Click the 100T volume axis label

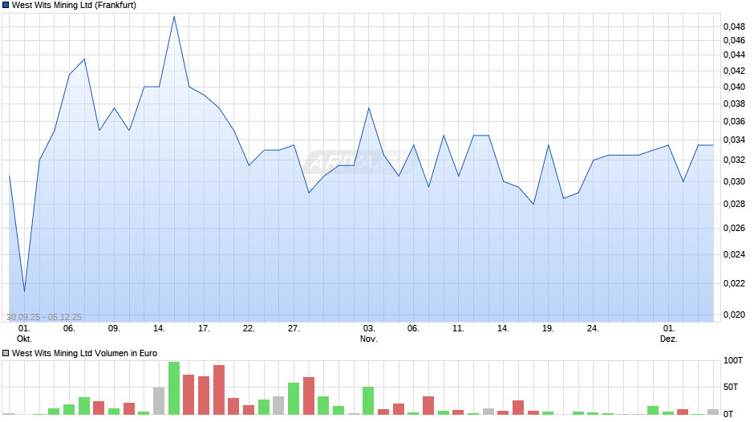coord(733,361)
